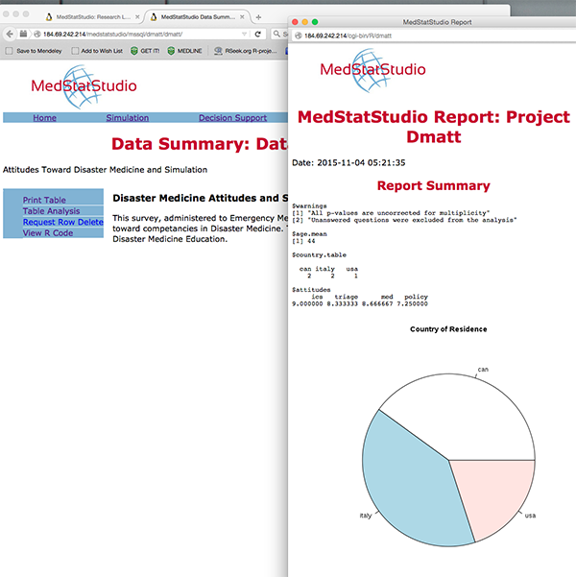
Task: Open the Home navigation link
Action: coord(44,118)
